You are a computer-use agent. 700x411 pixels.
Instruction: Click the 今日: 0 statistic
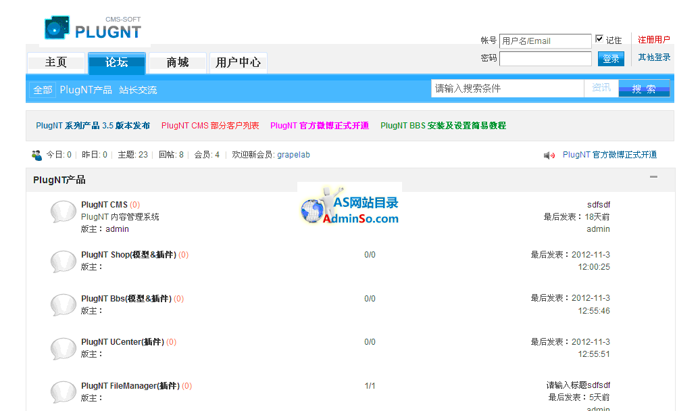tap(59, 155)
